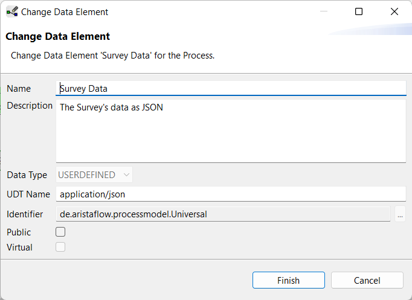
Task: Click the bold Change Data Element heading
Action: pyautogui.click(x=57, y=36)
